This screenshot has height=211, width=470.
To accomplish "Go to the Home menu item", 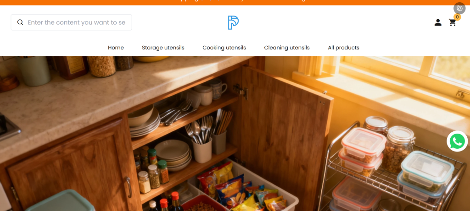I will point(116,48).
